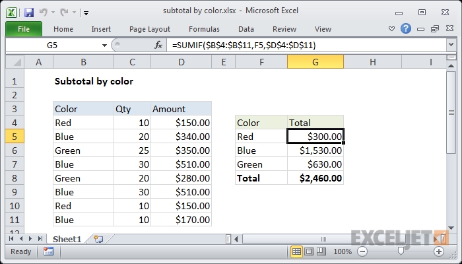The image size is (462, 264).
Task: Click the zoom out minus icon
Action: 362,251
